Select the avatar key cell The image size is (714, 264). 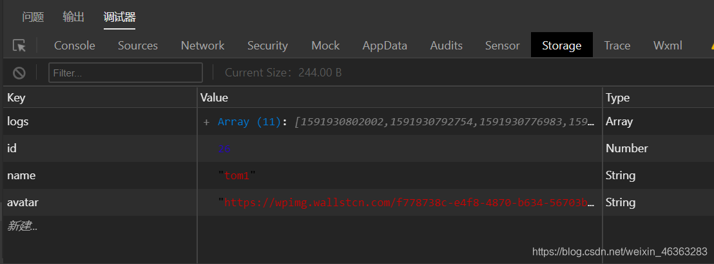point(100,202)
